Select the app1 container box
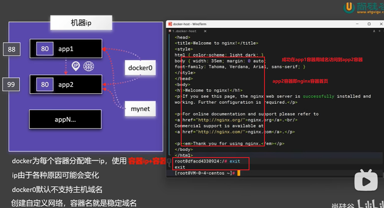The image size is (384, 208). [66, 49]
